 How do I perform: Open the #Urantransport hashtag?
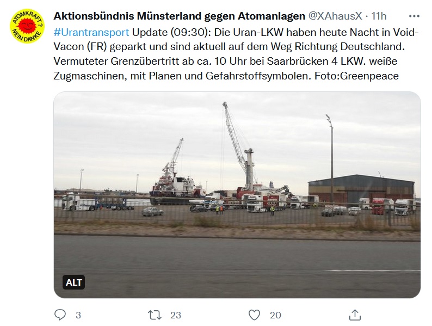[91, 32]
